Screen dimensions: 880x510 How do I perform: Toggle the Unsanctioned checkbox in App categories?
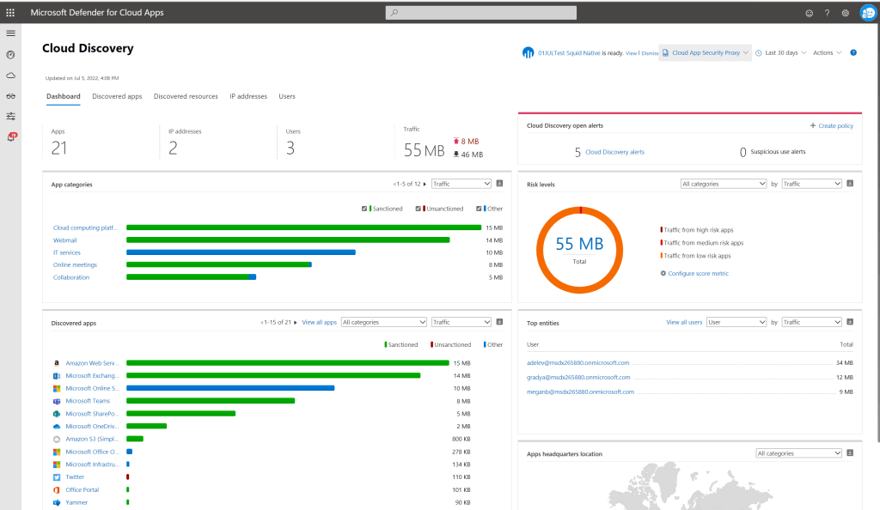coord(419,209)
